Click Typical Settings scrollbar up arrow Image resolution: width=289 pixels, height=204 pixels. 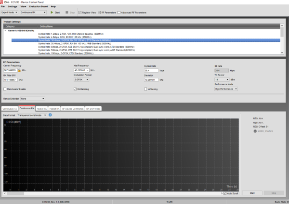point(282,25)
